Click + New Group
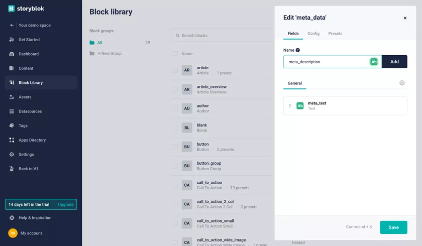 tap(110, 54)
